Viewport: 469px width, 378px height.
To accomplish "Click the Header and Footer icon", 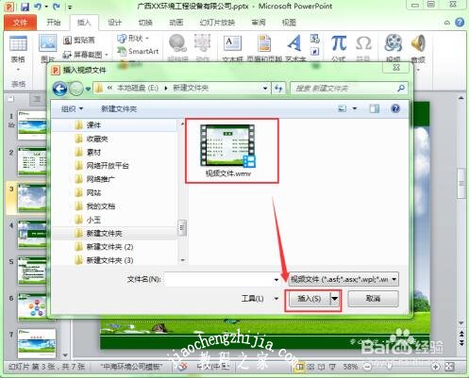I will [x=264, y=43].
